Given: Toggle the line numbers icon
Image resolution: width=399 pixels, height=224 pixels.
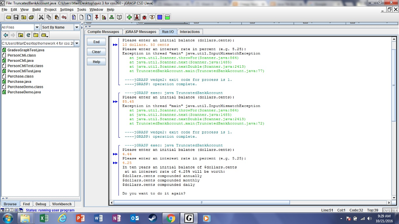Looking at the screenshot, I should (89, 17).
